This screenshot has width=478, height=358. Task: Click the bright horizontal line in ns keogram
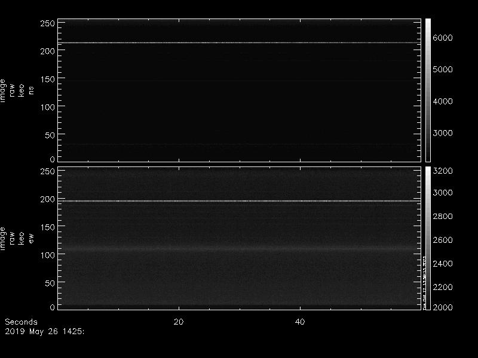pyautogui.click(x=240, y=43)
